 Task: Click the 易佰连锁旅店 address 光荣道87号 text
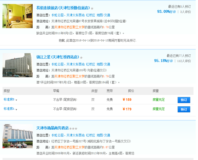89,21
